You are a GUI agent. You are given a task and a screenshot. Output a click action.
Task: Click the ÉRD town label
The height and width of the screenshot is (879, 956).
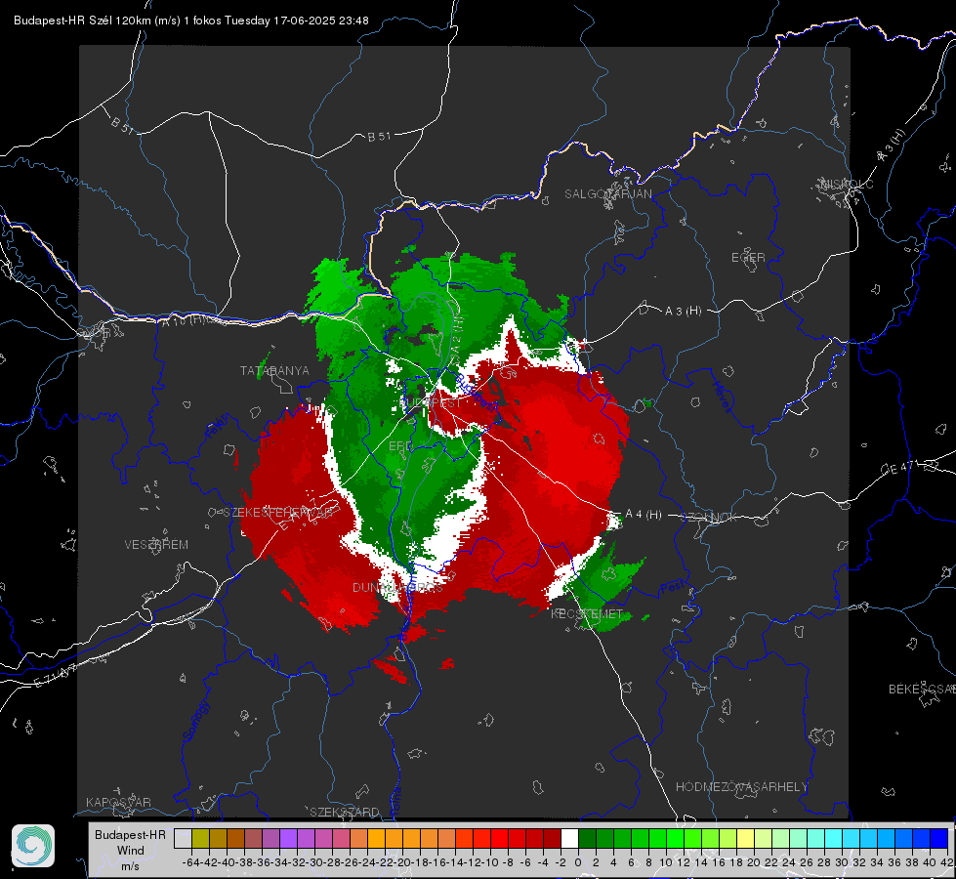point(400,446)
